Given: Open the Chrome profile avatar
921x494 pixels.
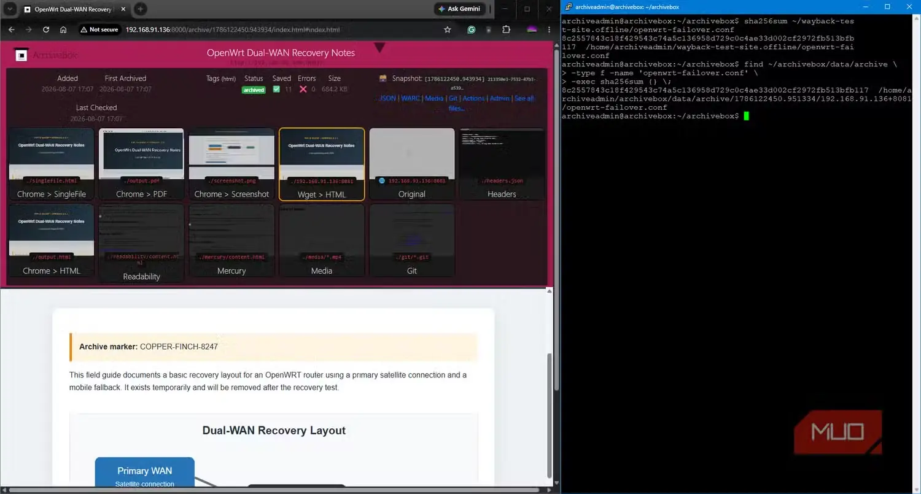Looking at the screenshot, I should pos(532,29).
